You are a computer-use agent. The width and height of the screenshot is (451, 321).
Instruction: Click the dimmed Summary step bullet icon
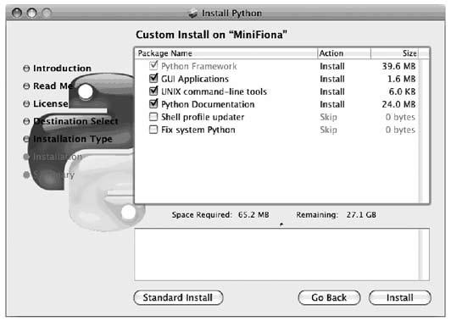pos(26,174)
